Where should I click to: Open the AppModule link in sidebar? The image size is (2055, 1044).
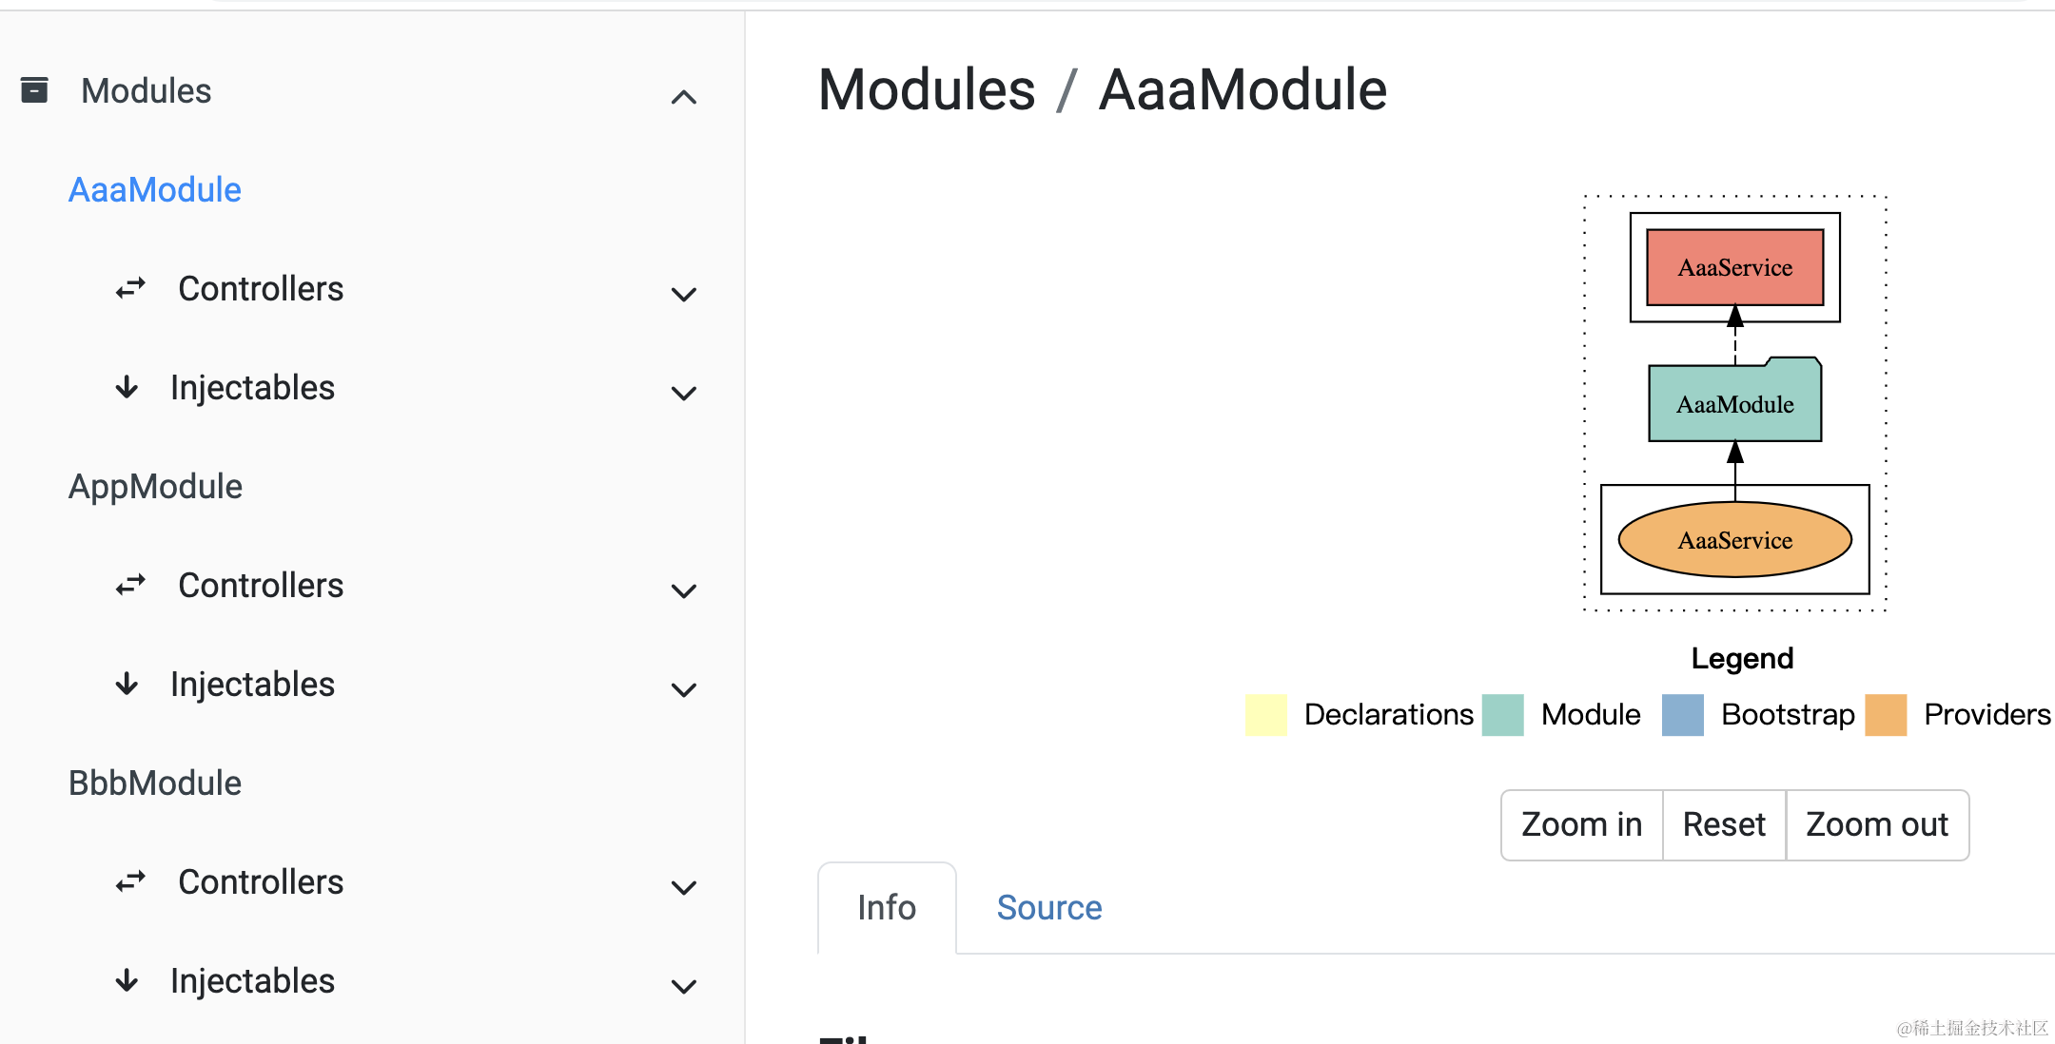point(155,486)
